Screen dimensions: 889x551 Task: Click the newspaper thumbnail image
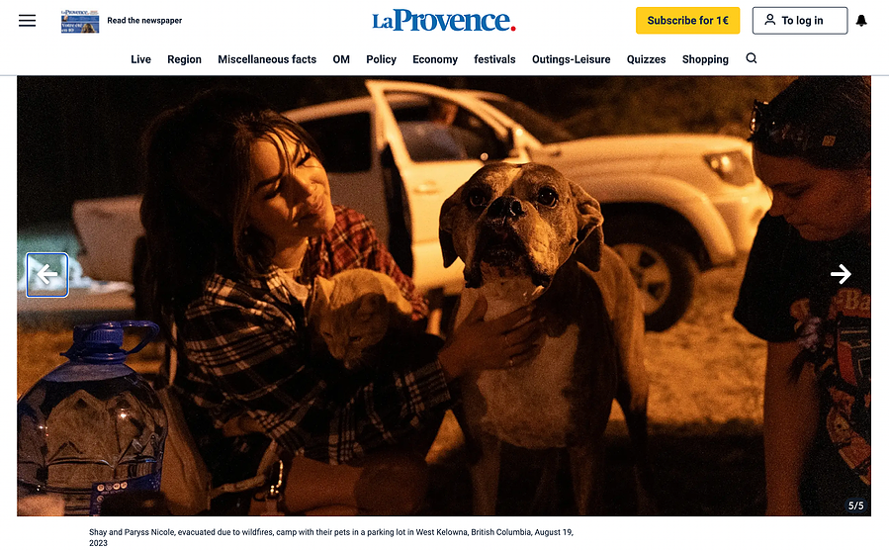[80, 21]
